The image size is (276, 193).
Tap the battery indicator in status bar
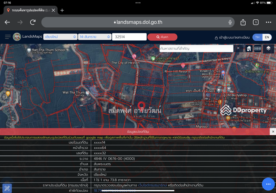click(x=269, y=3)
